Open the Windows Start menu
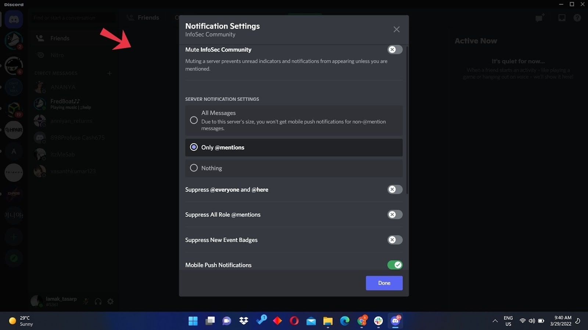Viewport: 588px width, 330px height. 193,321
